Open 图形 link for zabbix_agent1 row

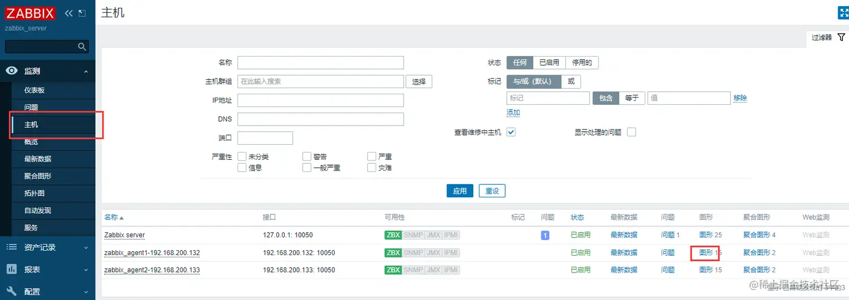[x=706, y=253]
